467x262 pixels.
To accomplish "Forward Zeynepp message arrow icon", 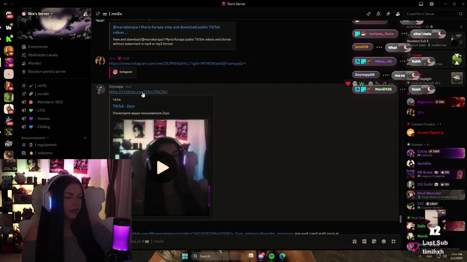I will pos(384,84).
